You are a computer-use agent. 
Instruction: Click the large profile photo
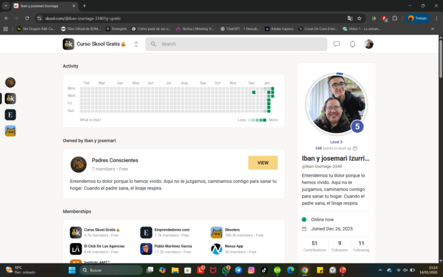point(336,104)
